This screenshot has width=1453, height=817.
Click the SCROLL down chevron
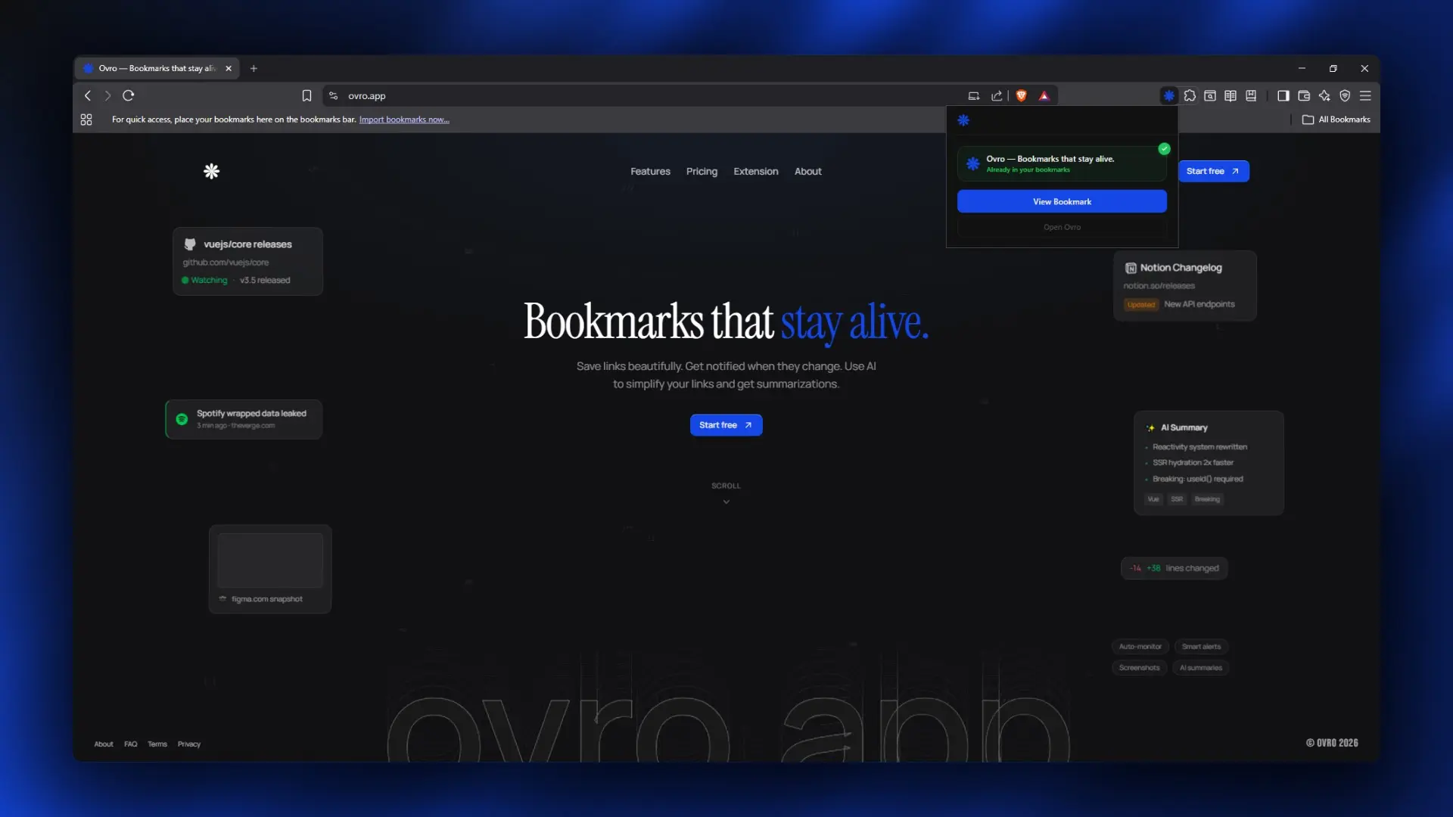click(x=726, y=502)
